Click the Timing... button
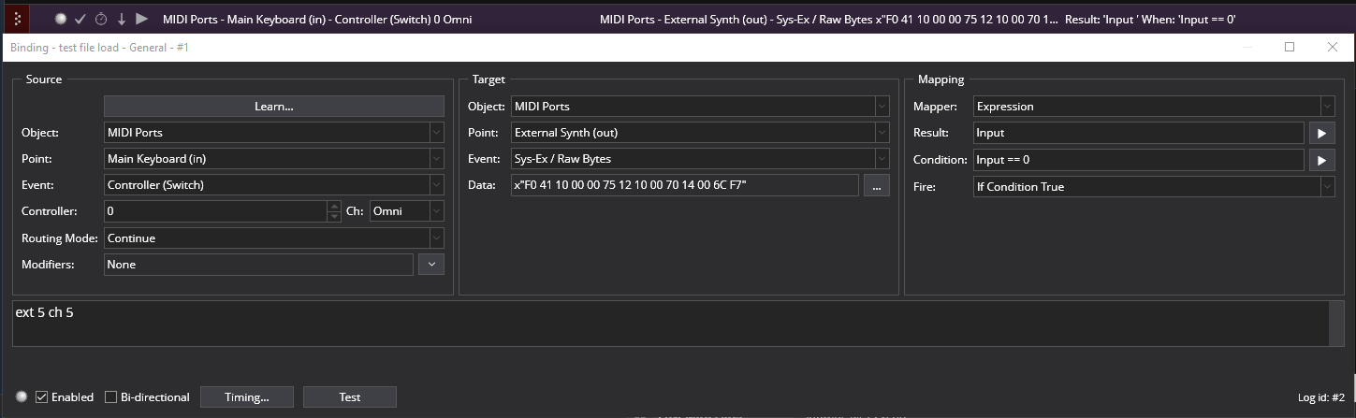This screenshot has height=418, width=1356. (247, 397)
